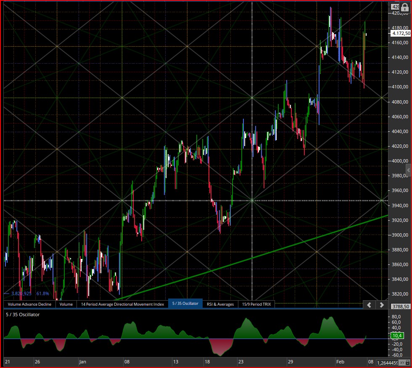Screen dimensions: 412x368
Task: Click the 3940,00 price axis label
Action: click(x=400, y=205)
